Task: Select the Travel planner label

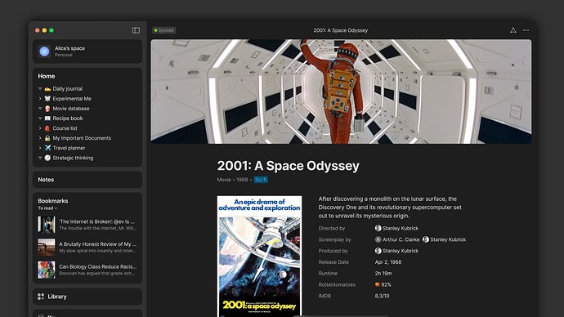Action: click(69, 148)
